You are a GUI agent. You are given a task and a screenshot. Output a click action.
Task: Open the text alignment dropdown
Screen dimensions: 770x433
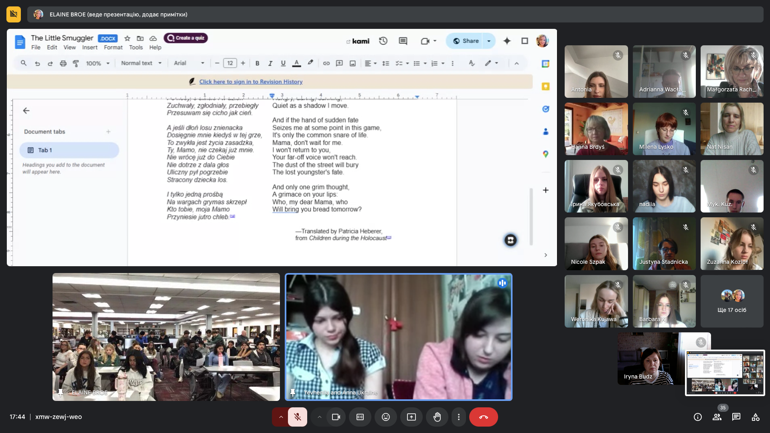(371, 63)
